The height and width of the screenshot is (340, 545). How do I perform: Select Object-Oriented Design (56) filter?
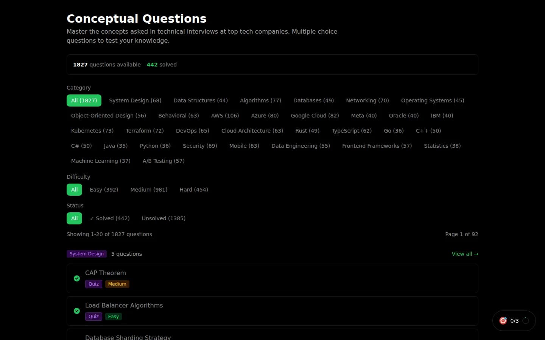pyautogui.click(x=109, y=116)
